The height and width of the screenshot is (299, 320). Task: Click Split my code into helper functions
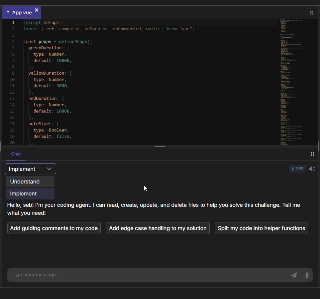coord(261,228)
